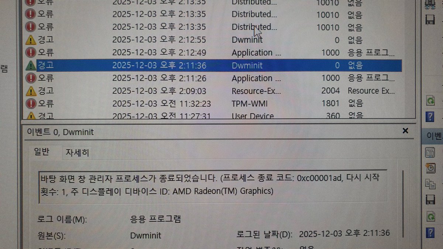Click the 오류 label in the TPM-WMI row
The width and height of the screenshot is (443, 249).
click(x=46, y=104)
